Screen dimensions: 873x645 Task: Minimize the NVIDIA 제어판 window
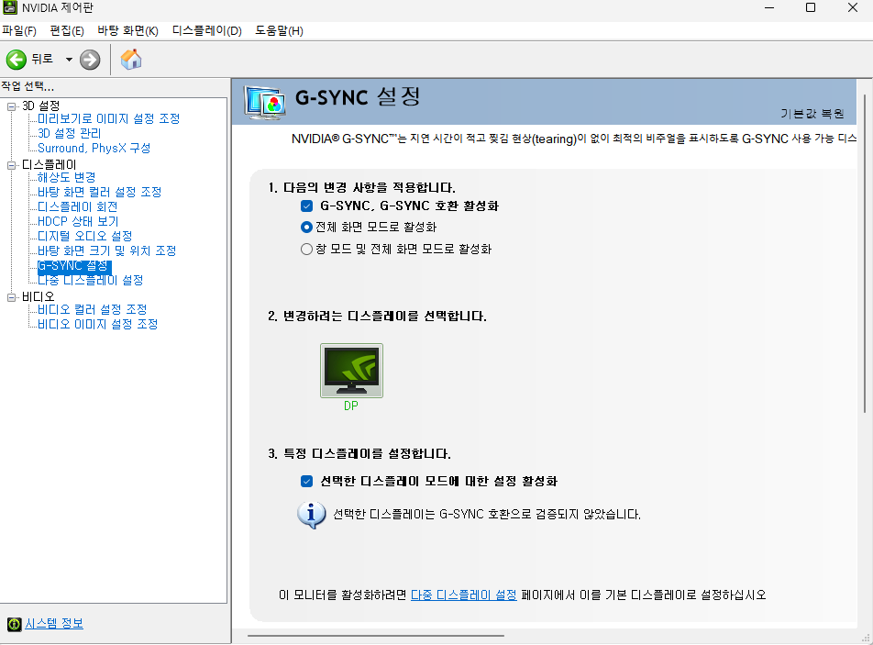coord(769,7)
